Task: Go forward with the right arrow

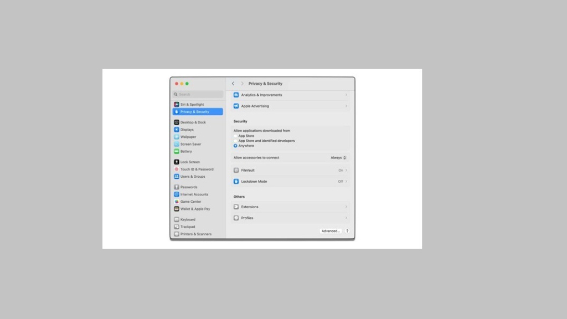Action: coord(243,84)
